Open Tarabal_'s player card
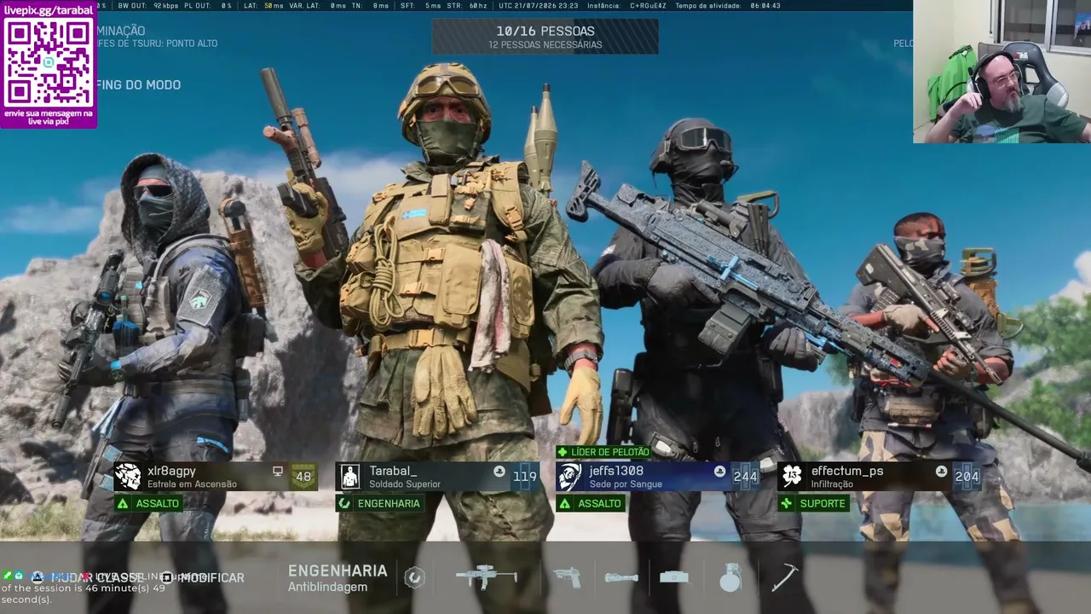The width and height of the screenshot is (1091, 614). [x=438, y=477]
